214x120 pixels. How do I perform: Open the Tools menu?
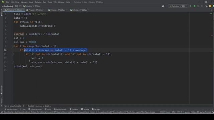50,2
